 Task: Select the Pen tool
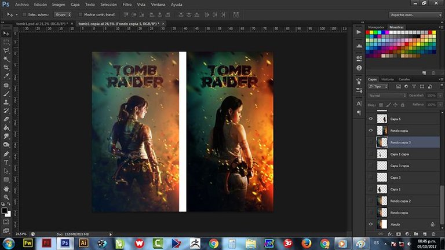pos(6,154)
